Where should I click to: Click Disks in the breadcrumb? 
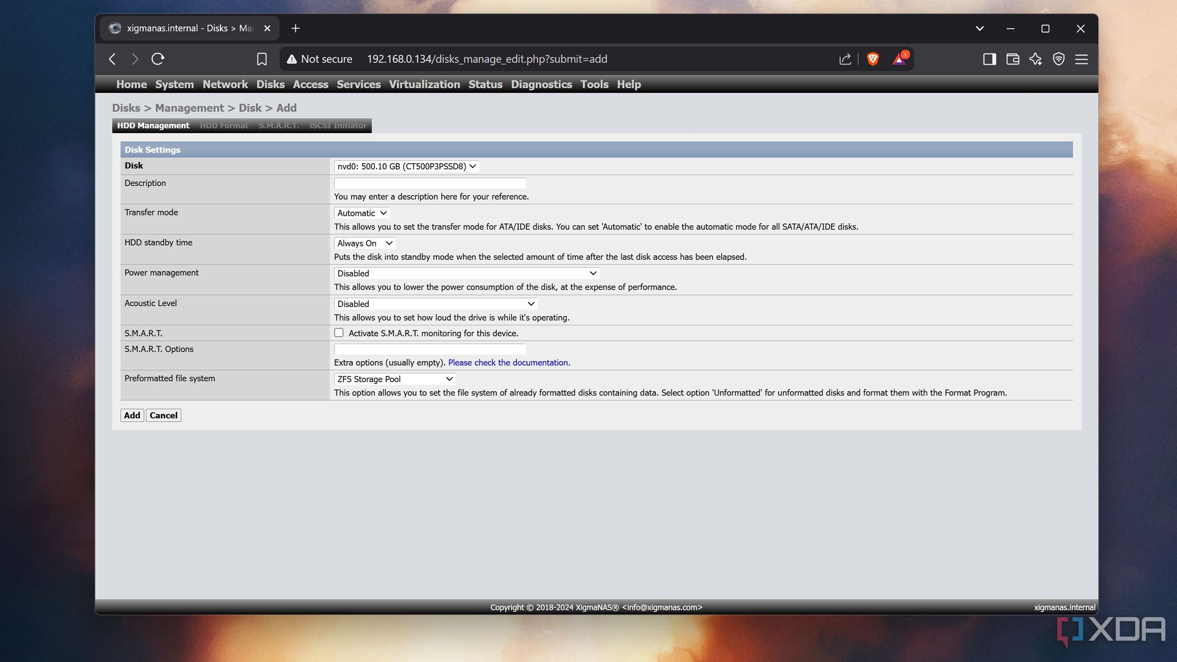pyautogui.click(x=126, y=108)
